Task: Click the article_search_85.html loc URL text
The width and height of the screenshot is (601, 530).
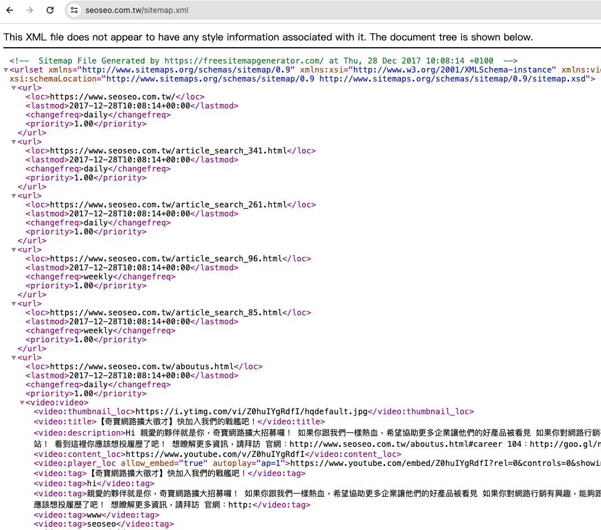Action: 166,313
